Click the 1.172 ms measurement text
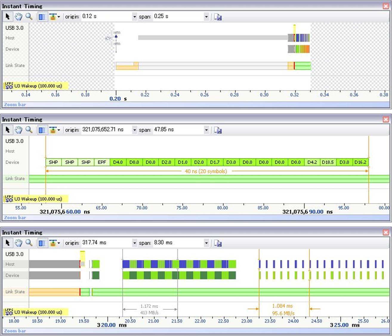The width and height of the screenshot is (392, 336). (x=149, y=306)
